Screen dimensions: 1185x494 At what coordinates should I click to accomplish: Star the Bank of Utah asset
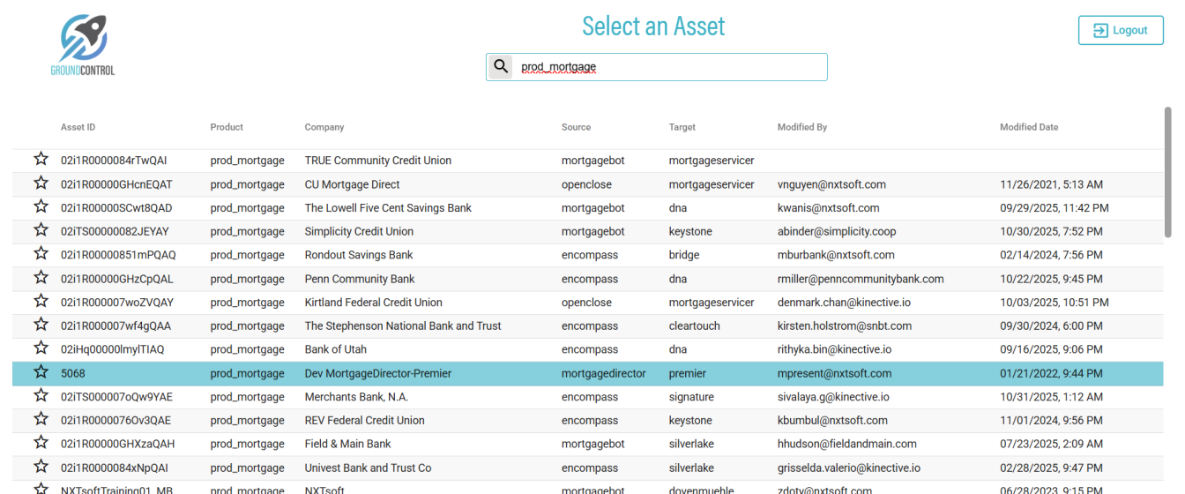point(41,348)
